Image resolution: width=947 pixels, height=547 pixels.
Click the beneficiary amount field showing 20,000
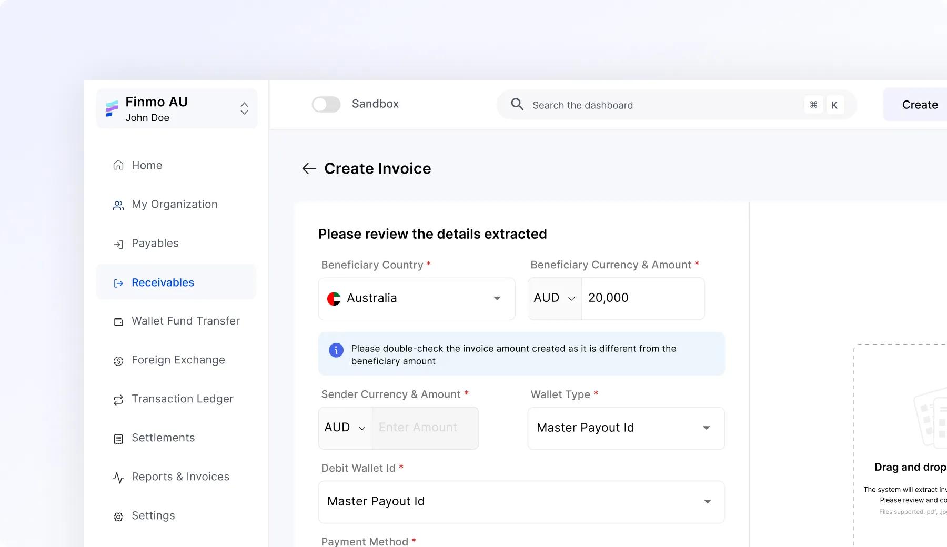click(642, 298)
